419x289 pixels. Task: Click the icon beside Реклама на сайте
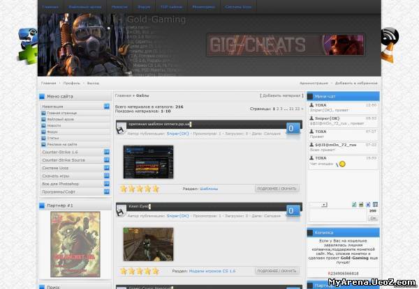(43, 144)
